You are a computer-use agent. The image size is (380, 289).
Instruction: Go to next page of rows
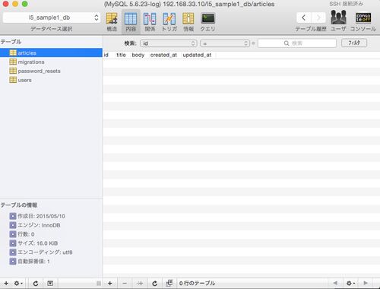tap(366, 283)
